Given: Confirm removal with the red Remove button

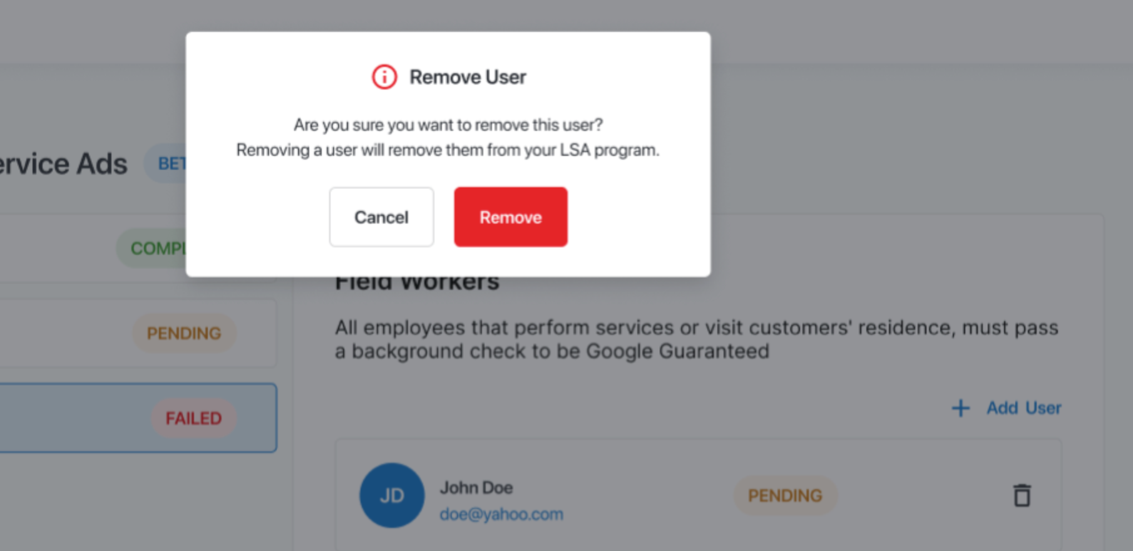Looking at the screenshot, I should pyautogui.click(x=511, y=217).
